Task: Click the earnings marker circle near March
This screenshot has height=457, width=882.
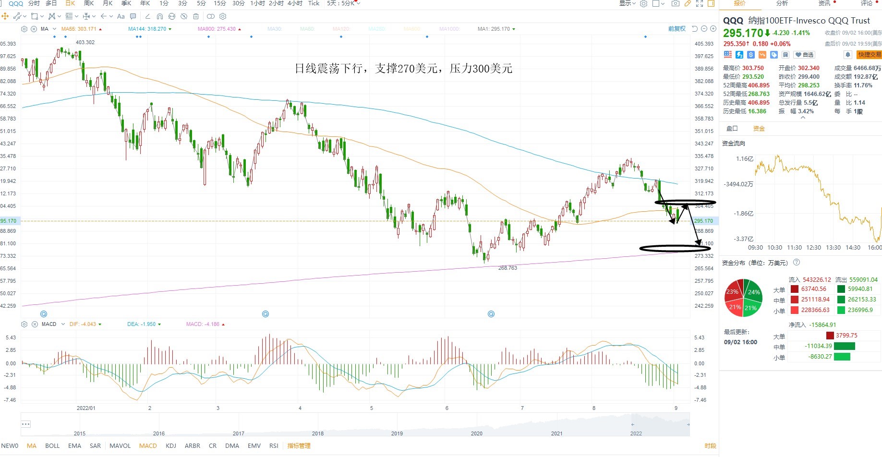Action: tap(266, 314)
